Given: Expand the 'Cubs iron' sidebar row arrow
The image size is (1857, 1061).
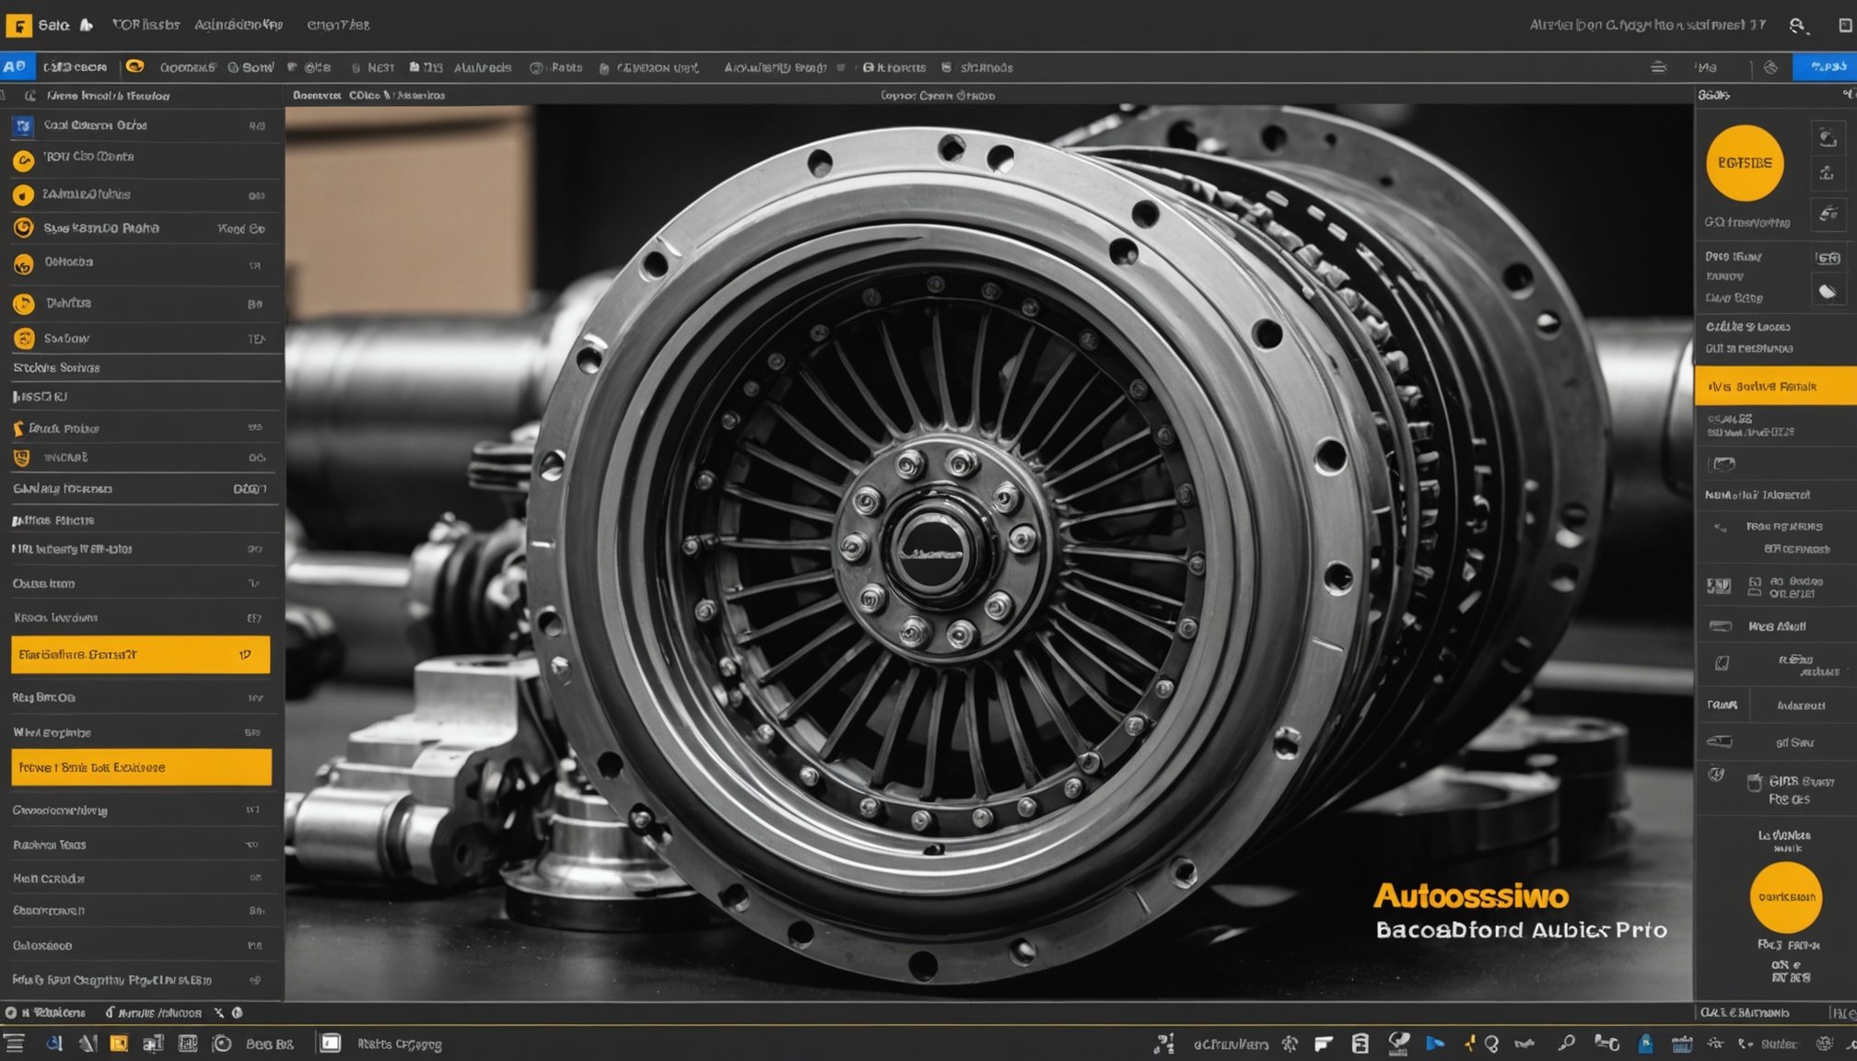Looking at the screenshot, I should click(x=254, y=583).
